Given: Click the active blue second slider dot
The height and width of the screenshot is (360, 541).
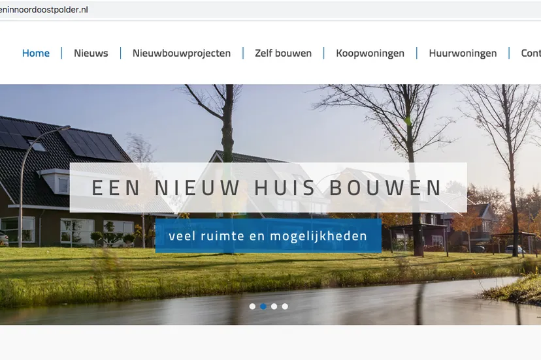Looking at the screenshot, I should pyautogui.click(x=263, y=307).
